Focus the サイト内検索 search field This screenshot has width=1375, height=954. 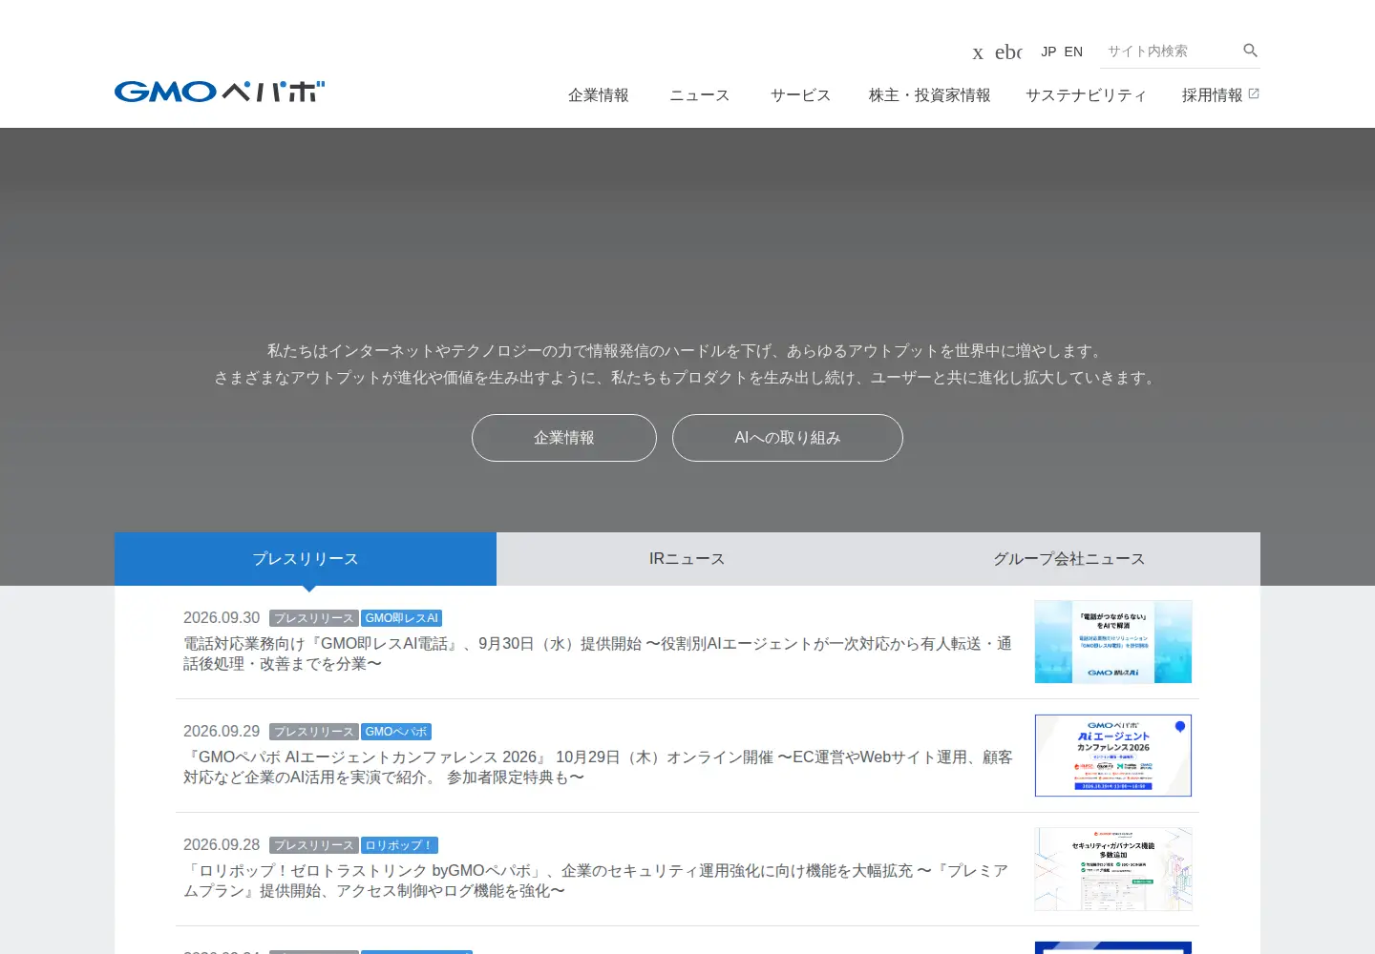click(1170, 52)
